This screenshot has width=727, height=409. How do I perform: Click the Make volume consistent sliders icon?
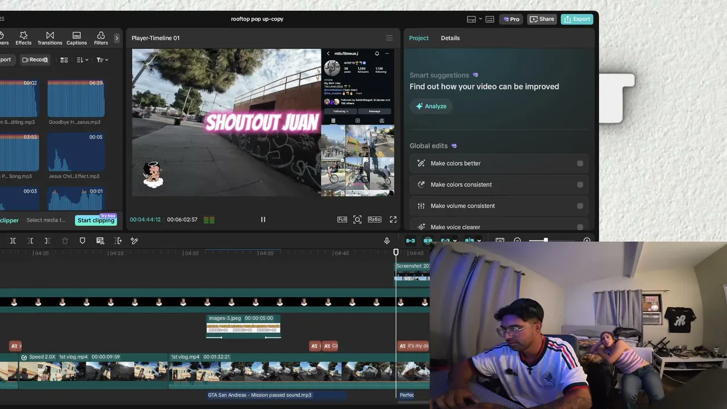coord(421,206)
